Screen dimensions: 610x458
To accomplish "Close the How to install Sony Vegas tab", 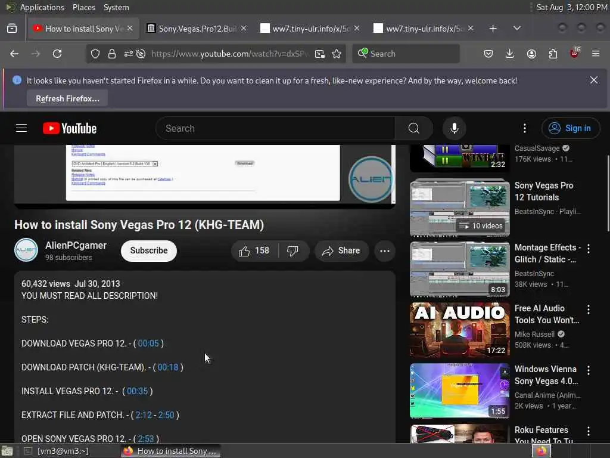I will (130, 29).
